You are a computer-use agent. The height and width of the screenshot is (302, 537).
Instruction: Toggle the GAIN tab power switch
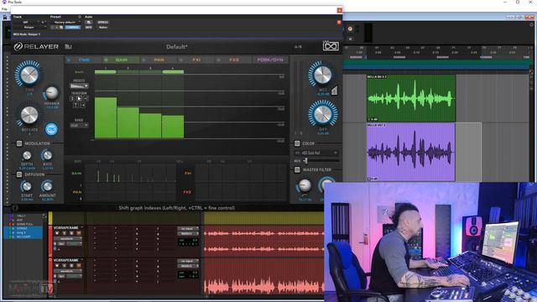[106, 60]
